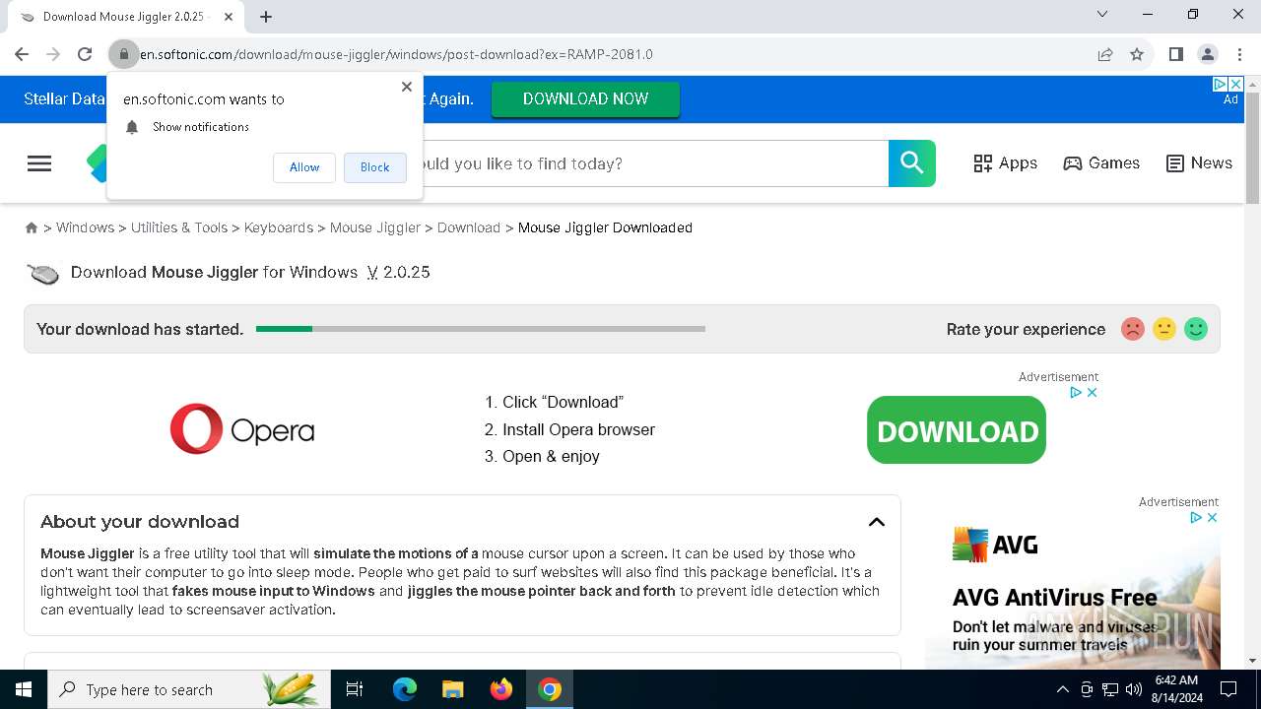Screen dimensions: 1261x709
Task: Click the green Opera DOWNLOAD button
Action: (957, 430)
